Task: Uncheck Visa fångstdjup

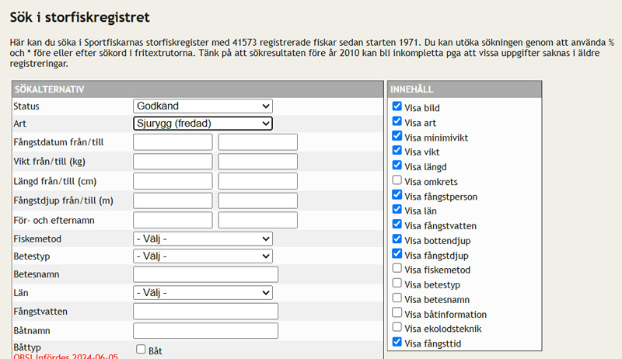Action: pos(397,253)
